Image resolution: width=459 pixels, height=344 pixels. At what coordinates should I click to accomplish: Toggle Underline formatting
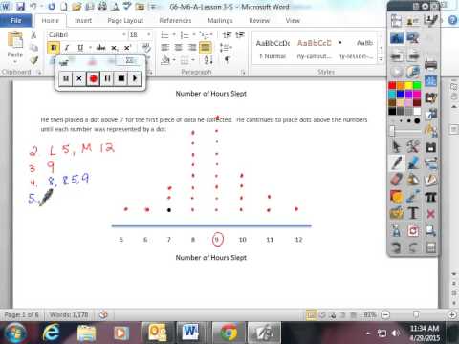80,48
